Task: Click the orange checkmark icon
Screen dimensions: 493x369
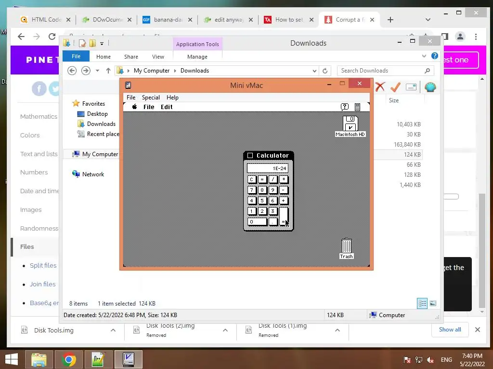Action: tap(396, 87)
